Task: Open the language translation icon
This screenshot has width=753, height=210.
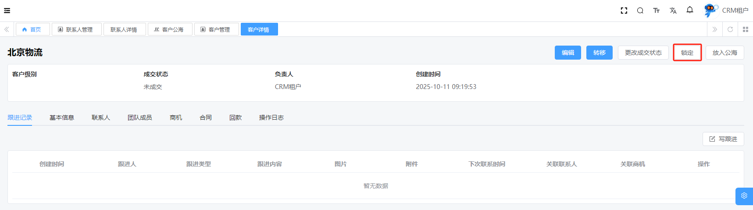Action: [673, 11]
